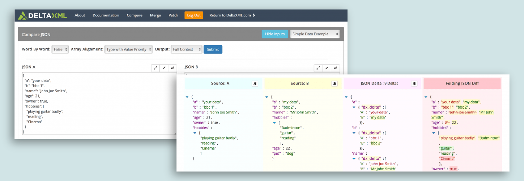
Task: Open the Simple Data Example dropdown
Action: [x=314, y=34]
